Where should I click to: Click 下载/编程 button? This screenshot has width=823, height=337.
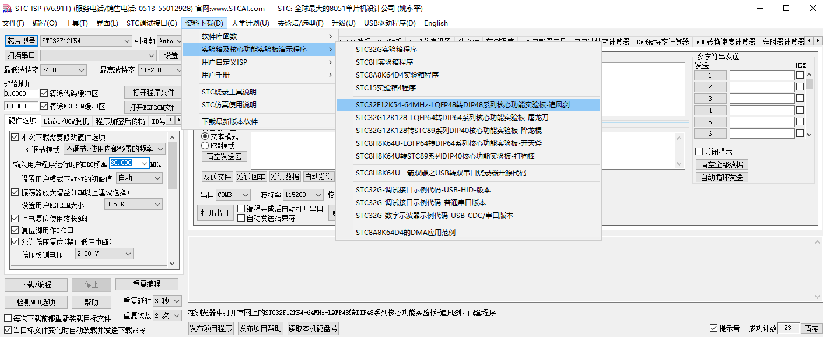(x=36, y=285)
